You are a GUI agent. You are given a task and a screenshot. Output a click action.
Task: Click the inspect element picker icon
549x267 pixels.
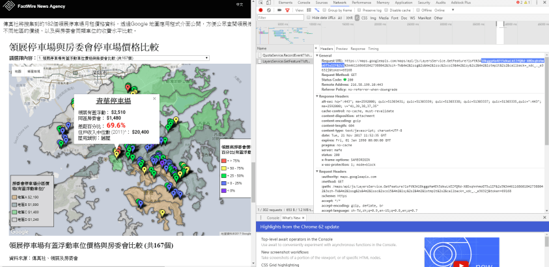261,3
